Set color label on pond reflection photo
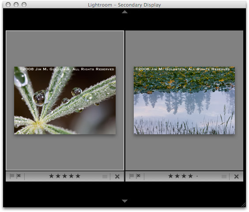The image size is (249, 212). point(224,177)
